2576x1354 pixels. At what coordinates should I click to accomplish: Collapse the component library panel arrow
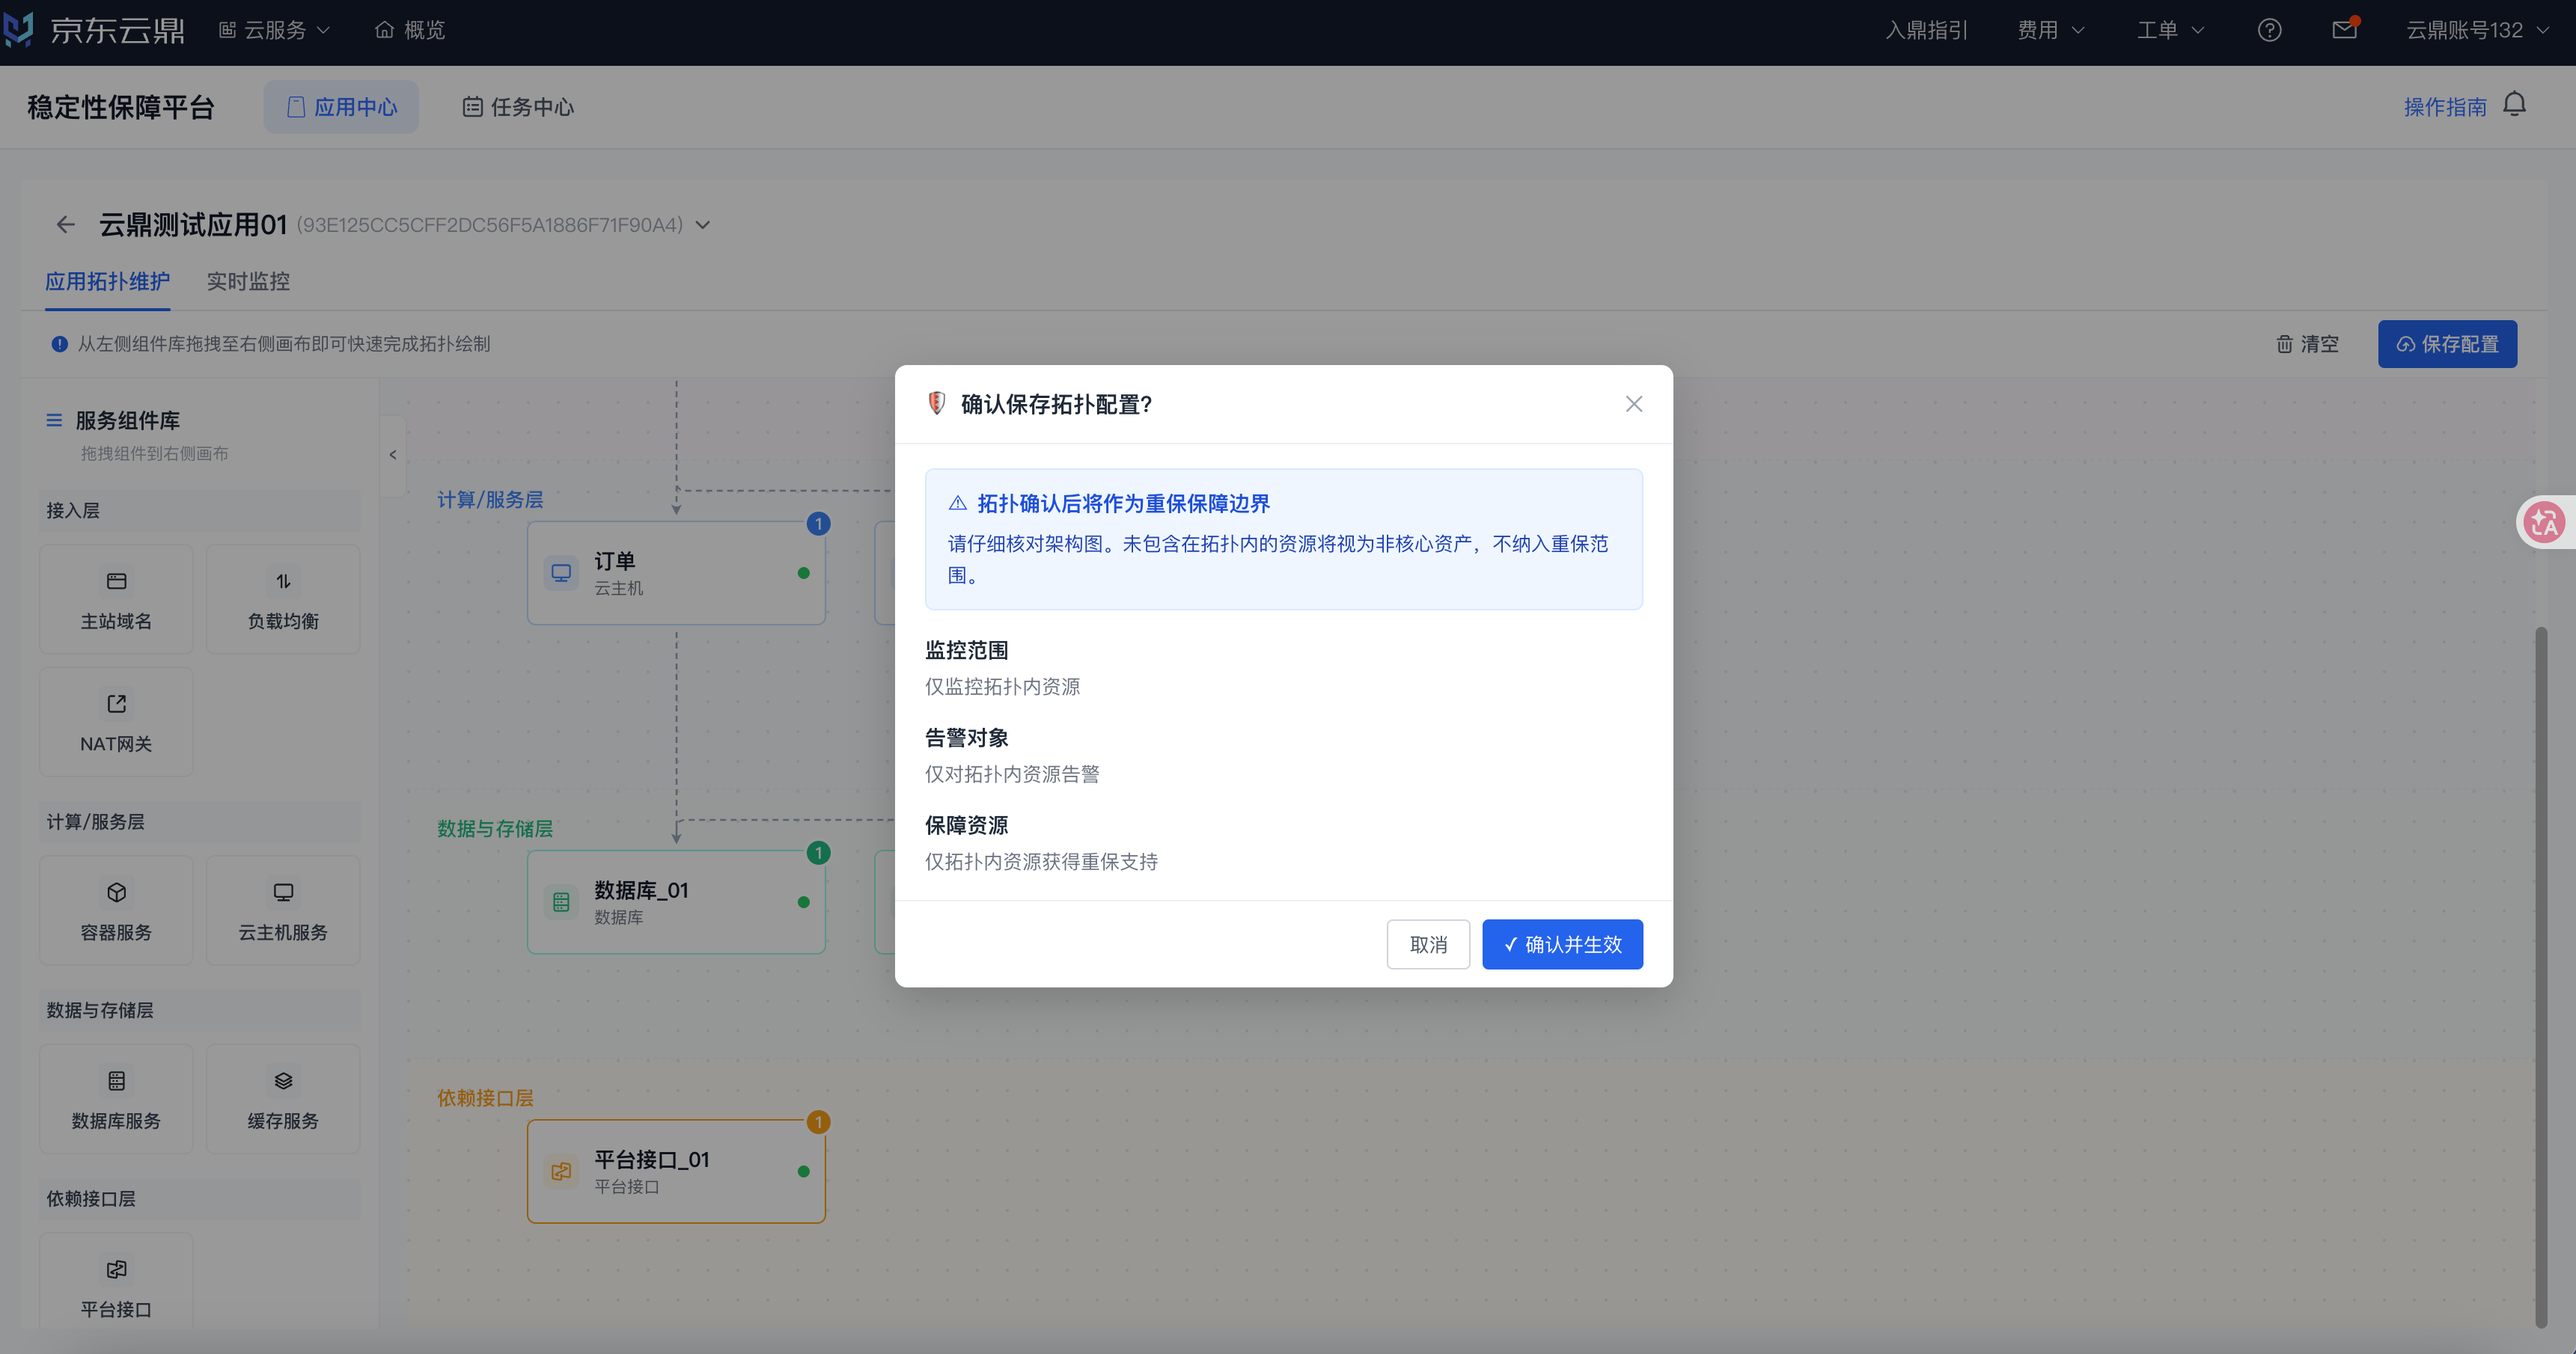(x=393, y=455)
